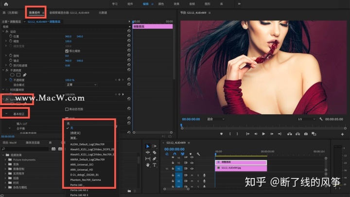Collapse the Basic Correction section
This screenshot has height=197, width=350.
click(6, 114)
